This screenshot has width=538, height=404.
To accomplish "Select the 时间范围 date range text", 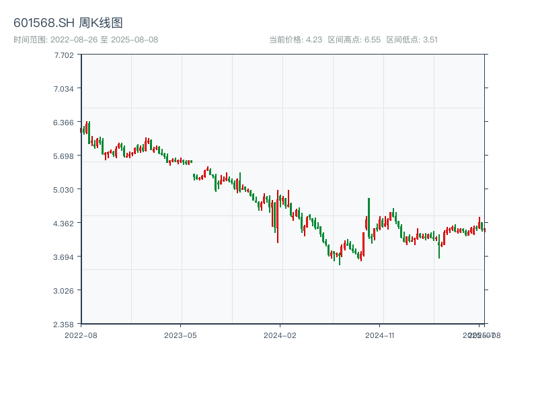I will coord(85,40).
